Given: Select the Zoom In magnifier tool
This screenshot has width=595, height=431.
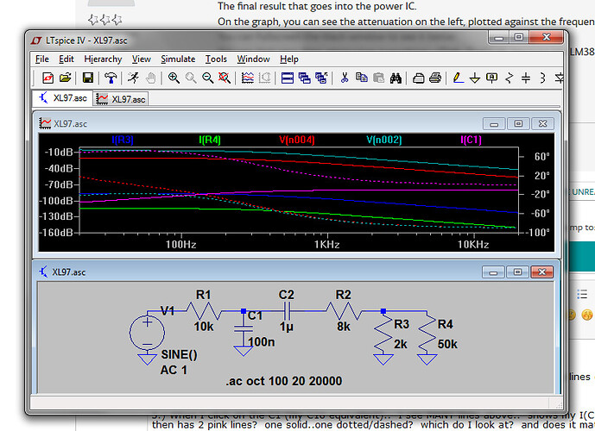Looking at the screenshot, I should pyautogui.click(x=174, y=78).
